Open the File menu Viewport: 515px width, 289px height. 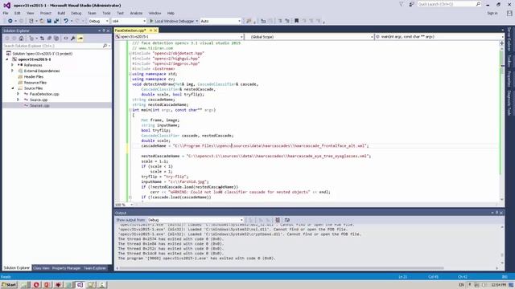(x=6, y=13)
